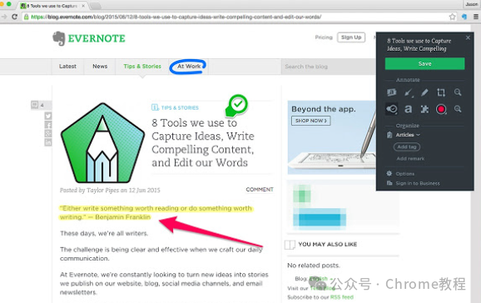Open the RSS feed link
This screenshot has width=481, height=303.
(342, 297)
